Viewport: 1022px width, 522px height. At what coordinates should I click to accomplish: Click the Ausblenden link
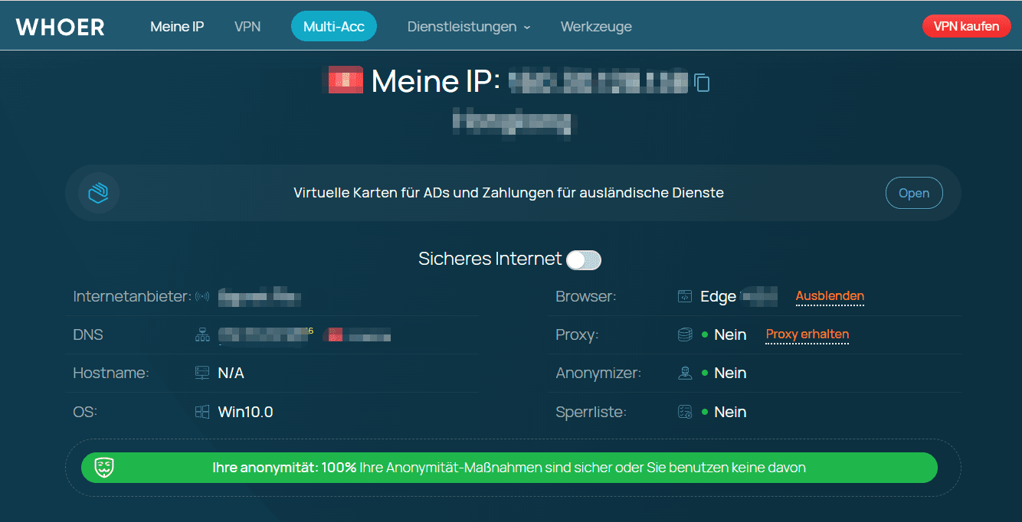tap(830, 296)
